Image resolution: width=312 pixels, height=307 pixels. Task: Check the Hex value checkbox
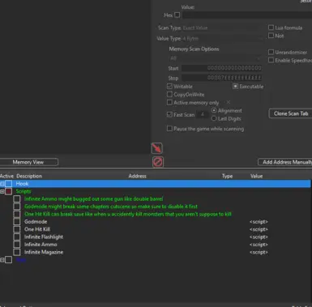[177, 15]
